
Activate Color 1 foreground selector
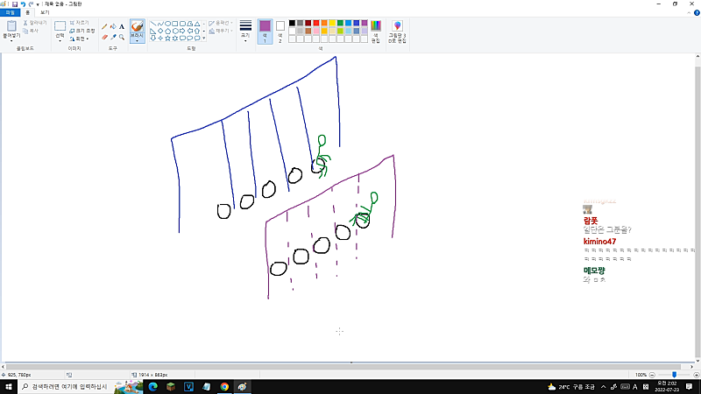tap(266, 32)
